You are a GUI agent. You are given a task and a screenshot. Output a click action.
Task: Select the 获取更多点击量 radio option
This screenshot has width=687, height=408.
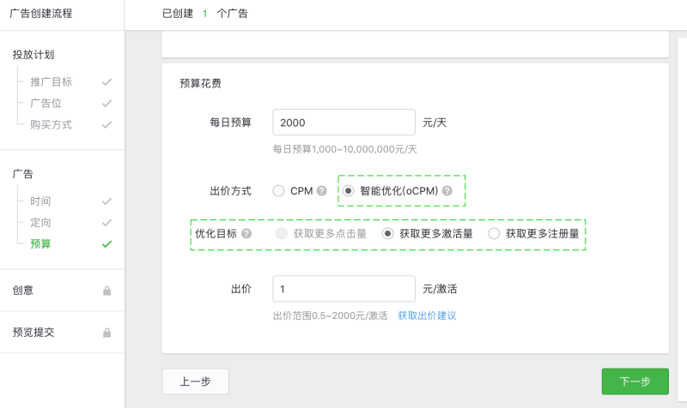tap(282, 233)
